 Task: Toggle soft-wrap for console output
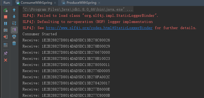click(14, 23)
